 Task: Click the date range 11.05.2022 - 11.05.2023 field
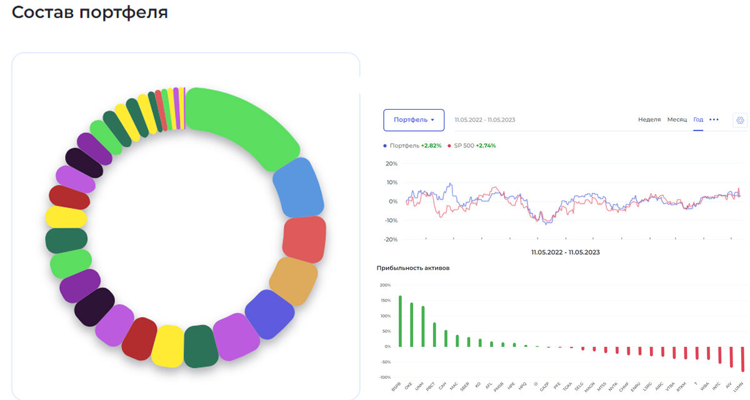click(x=485, y=120)
